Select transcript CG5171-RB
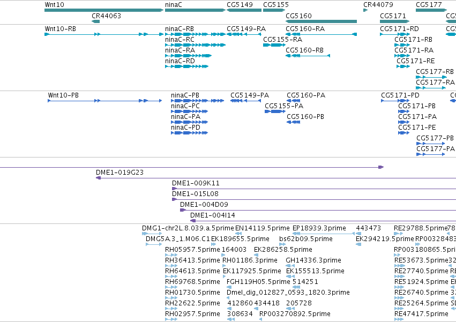This screenshot has width=456, height=322. 402,45
